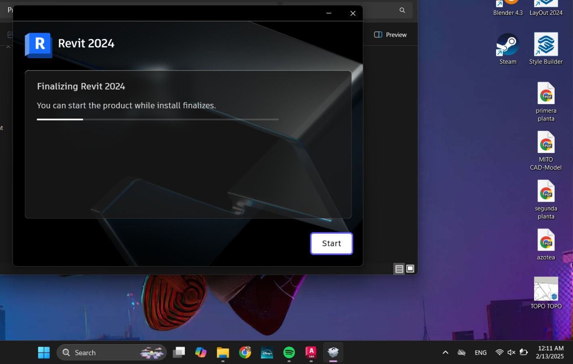The width and height of the screenshot is (573, 364).
Task: Click the 'Finalizing Revit 2024' heading
Action: coord(81,86)
